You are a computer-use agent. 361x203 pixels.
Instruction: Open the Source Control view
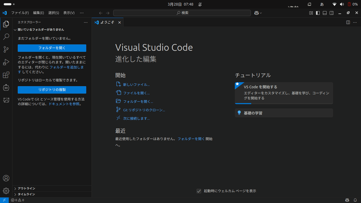point(6,49)
